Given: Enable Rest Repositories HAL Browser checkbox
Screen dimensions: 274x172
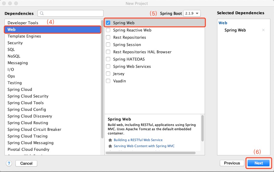Looking at the screenshot, I should [108, 52].
